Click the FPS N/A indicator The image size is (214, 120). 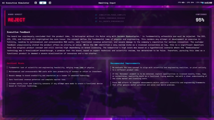(x=181, y=2)
